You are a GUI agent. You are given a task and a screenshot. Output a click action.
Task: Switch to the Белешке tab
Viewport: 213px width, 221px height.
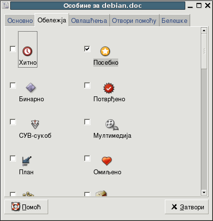[175, 20]
